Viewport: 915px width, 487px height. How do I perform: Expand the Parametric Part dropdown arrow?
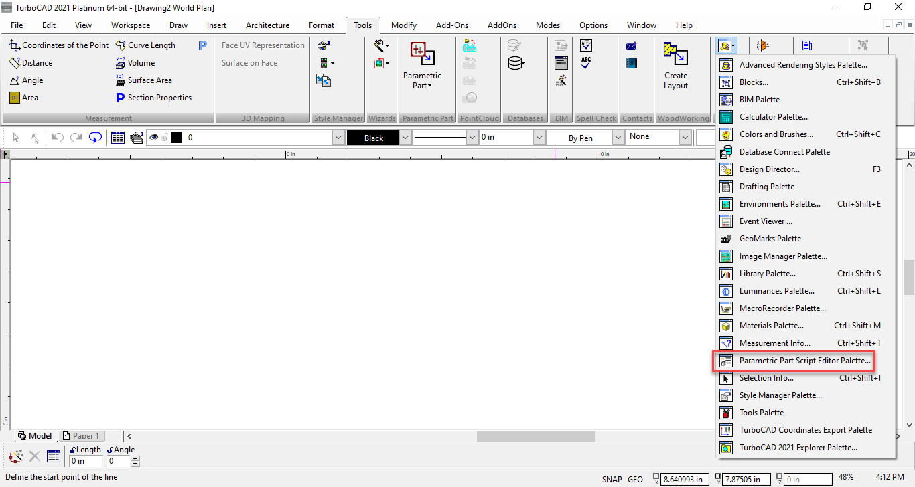point(430,86)
